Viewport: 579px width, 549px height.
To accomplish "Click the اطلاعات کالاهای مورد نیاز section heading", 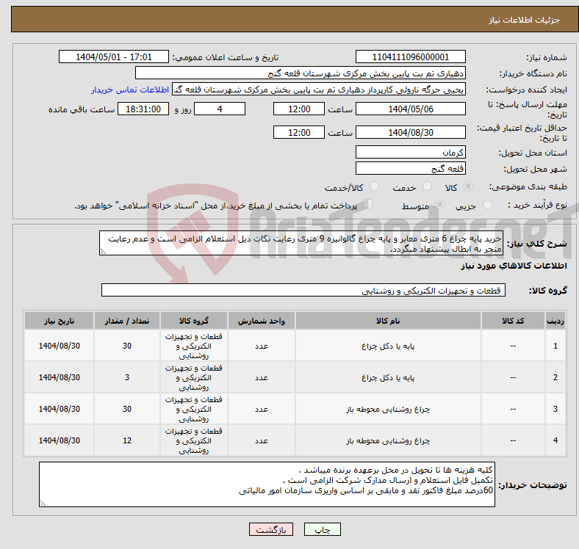I will coord(514,266).
